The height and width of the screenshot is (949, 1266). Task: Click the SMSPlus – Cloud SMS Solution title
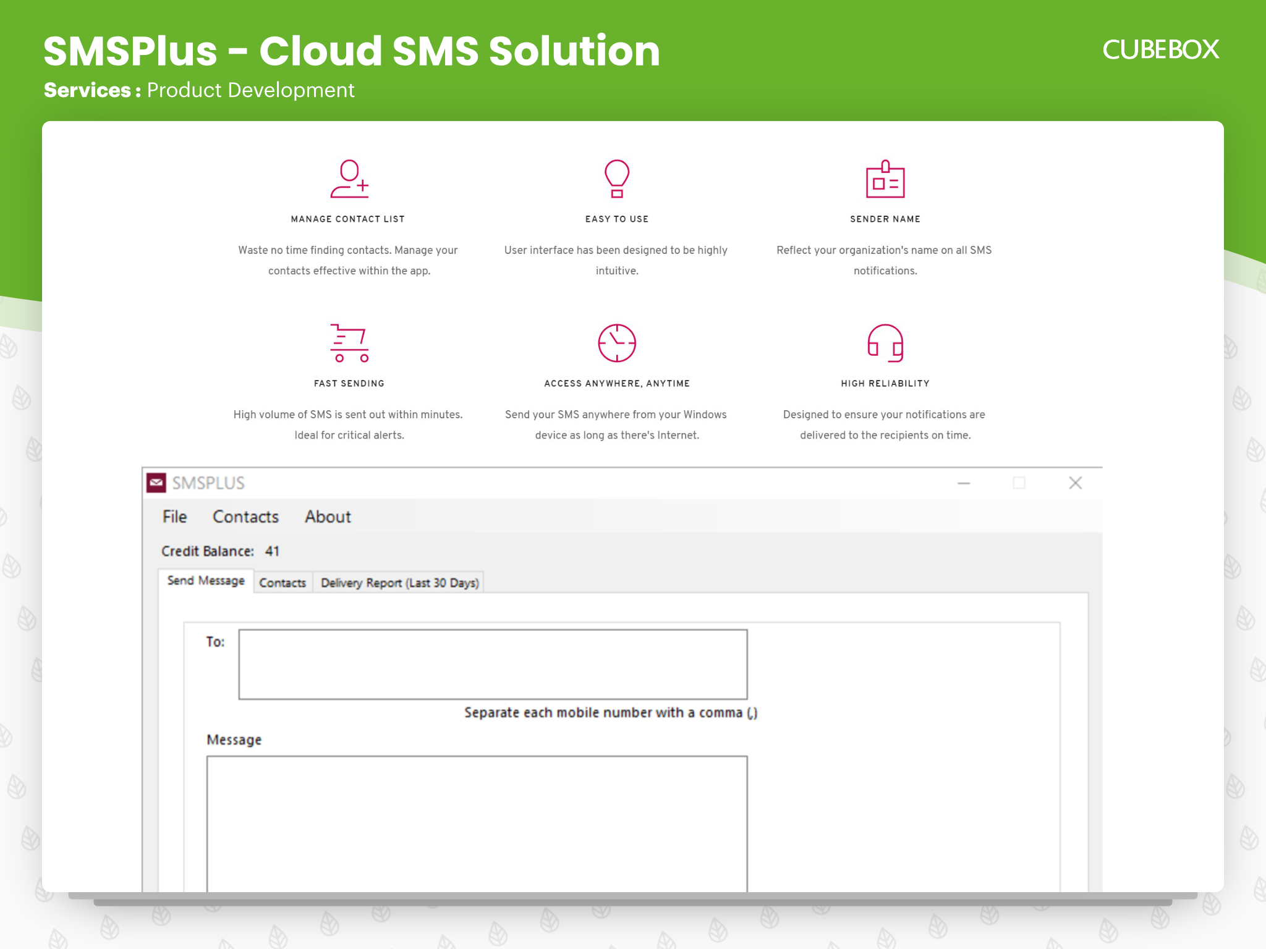click(x=352, y=50)
